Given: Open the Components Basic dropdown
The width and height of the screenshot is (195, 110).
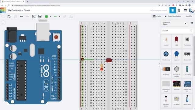Looking at the screenshot, I should pos(175,23).
